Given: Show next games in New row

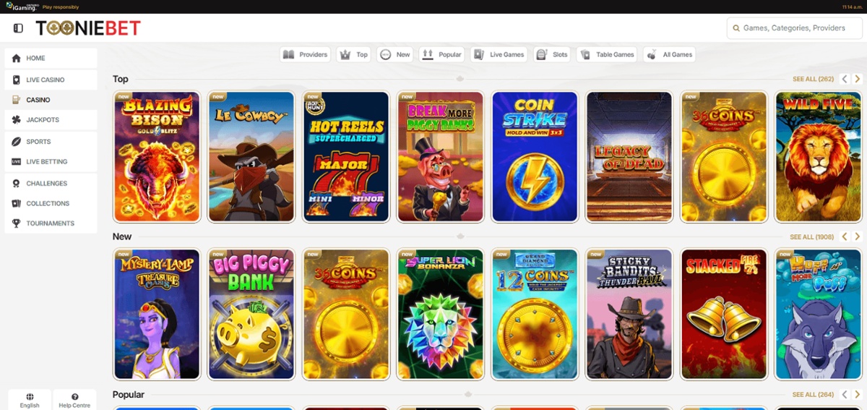Looking at the screenshot, I should coord(858,236).
